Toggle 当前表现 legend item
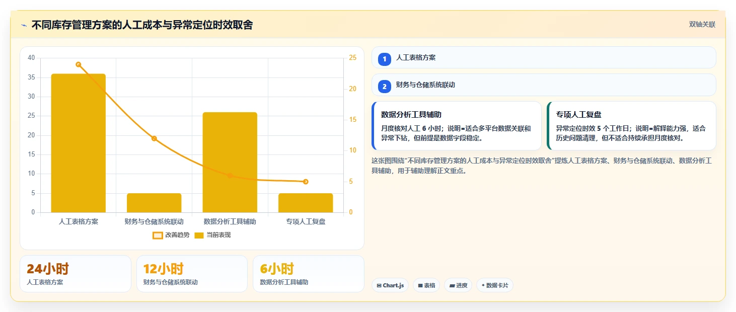 213,235
